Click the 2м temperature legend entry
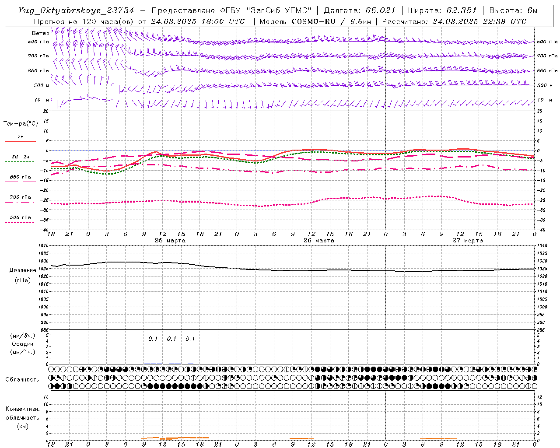Image resolution: width=560 pixels, height=448 pixels. click(21, 137)
